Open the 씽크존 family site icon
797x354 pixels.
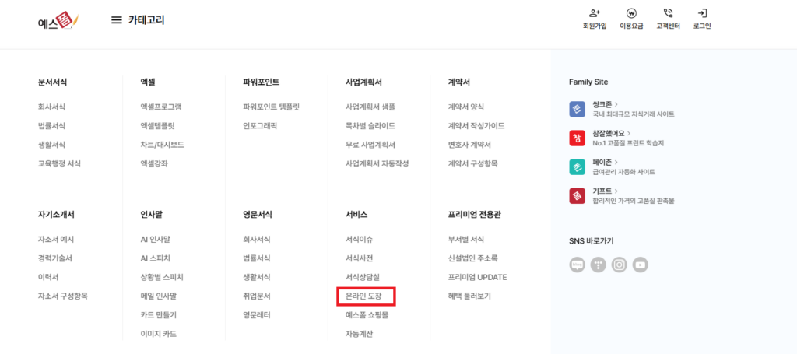tap(577, 109)
